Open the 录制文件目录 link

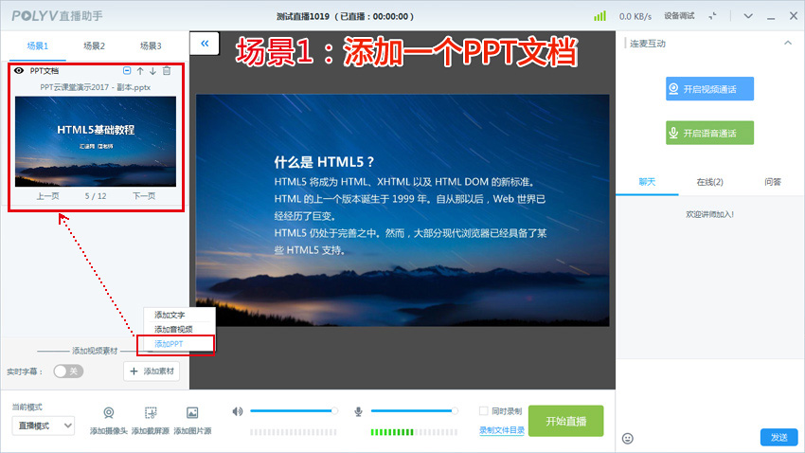coord(501,430)
